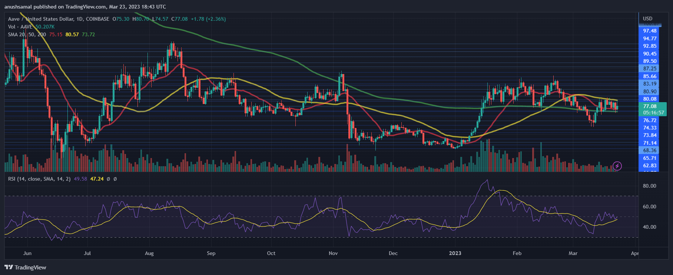Click the +1.78 (+2.36%) change value
Image resolution: width=673 pixels, height=275 pixels.
pos(208,19)
